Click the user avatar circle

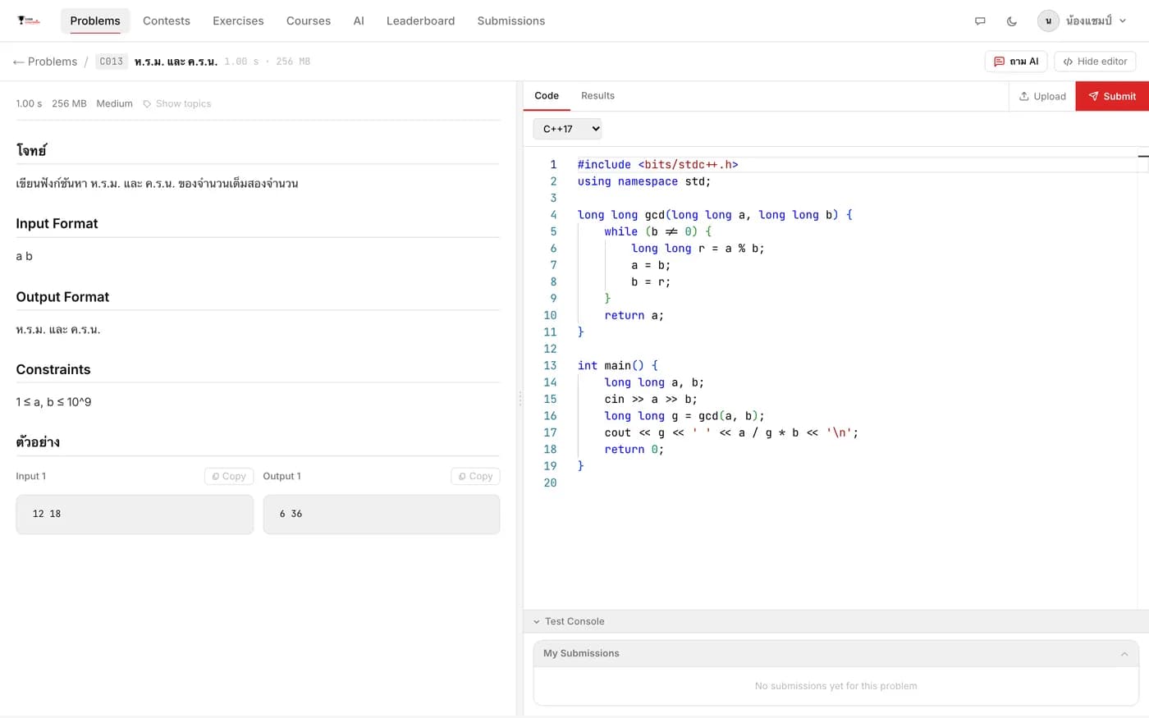click(x=1048, y=21)
